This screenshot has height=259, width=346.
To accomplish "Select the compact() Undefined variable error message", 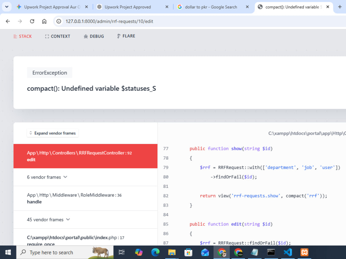I will pos(91,88).
